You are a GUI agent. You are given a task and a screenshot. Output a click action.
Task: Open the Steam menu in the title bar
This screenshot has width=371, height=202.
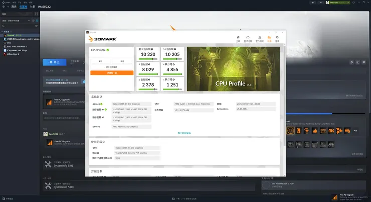point(6,2)
